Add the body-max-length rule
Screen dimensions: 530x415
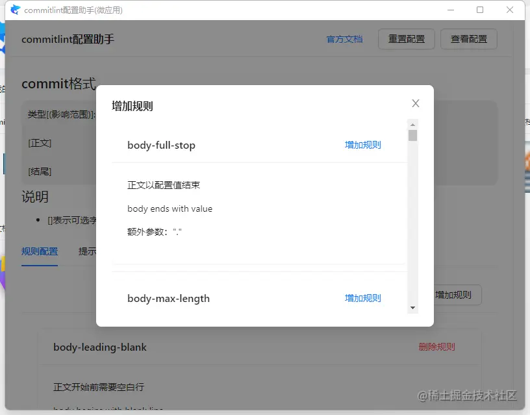(x=362, y=298)
